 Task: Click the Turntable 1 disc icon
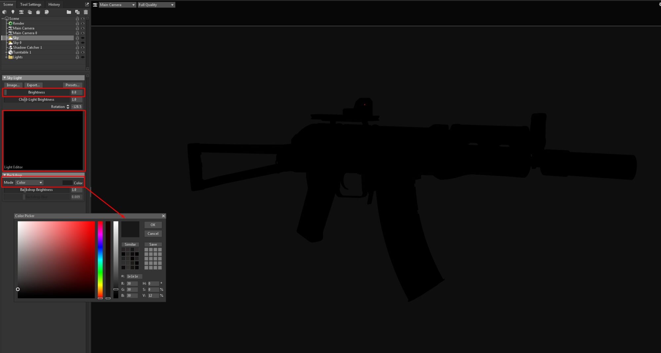coord(10,52)
